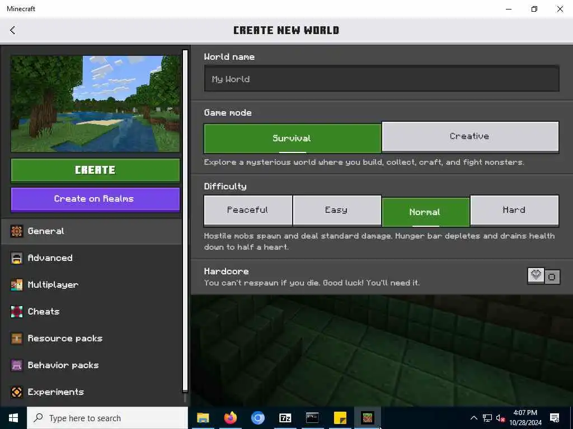
Task: Click the General gear icon in sidebar
Action: point(17,231)
